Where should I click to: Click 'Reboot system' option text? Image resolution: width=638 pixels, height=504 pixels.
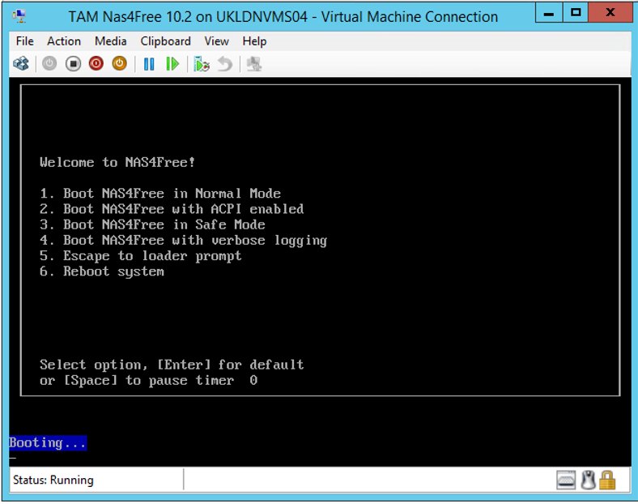coord(113,271)
